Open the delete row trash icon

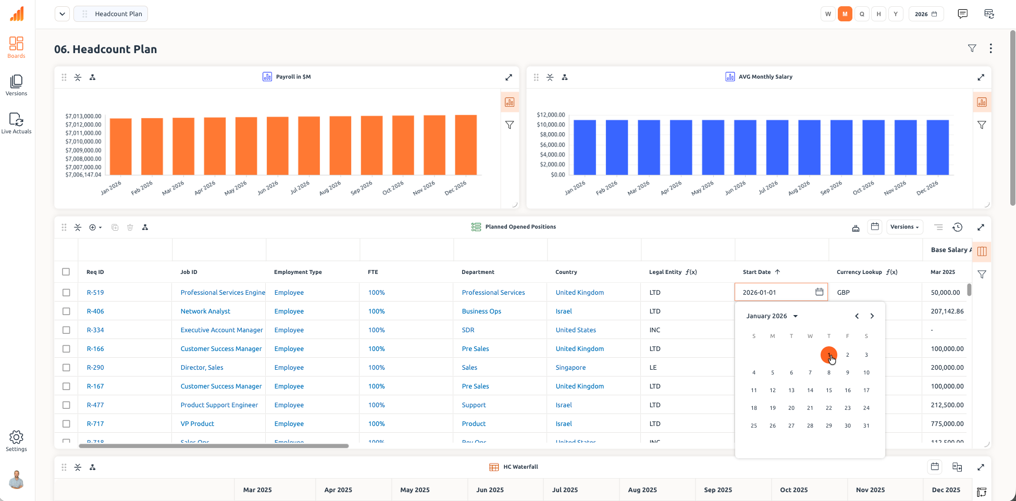[x=130, y=227]
